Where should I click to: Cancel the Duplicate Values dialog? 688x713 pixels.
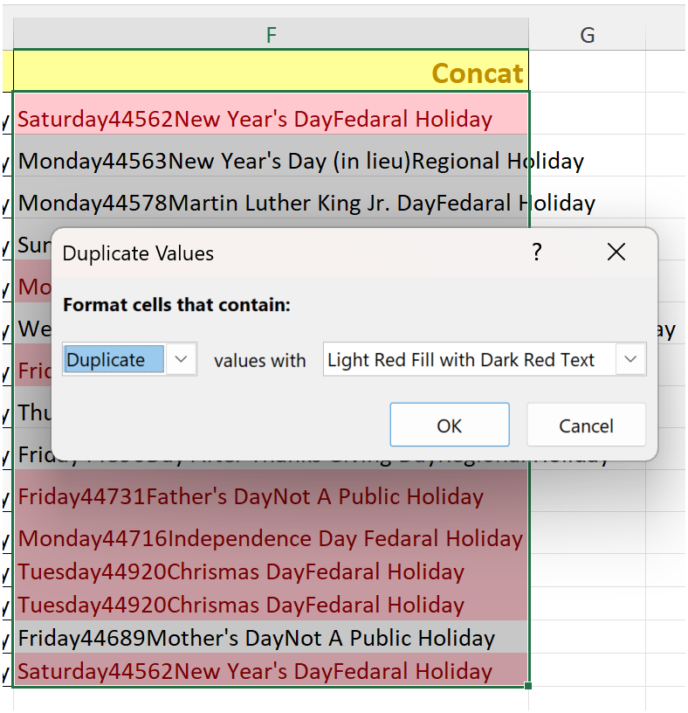(585, 426)
